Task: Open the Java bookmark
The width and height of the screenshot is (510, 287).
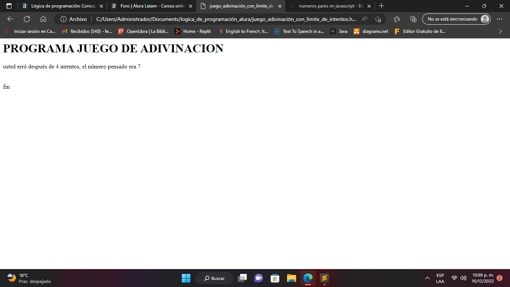Action: [x=339, y=31]
